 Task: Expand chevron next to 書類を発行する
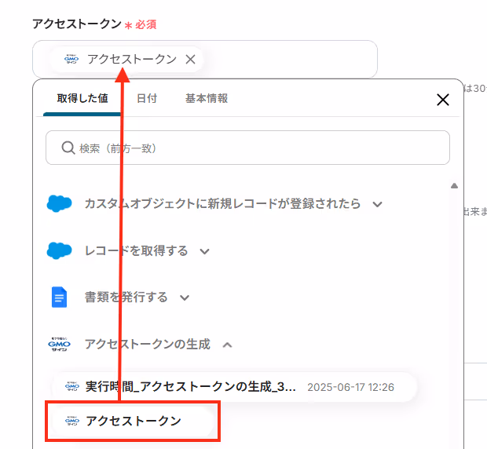[185, 298]
